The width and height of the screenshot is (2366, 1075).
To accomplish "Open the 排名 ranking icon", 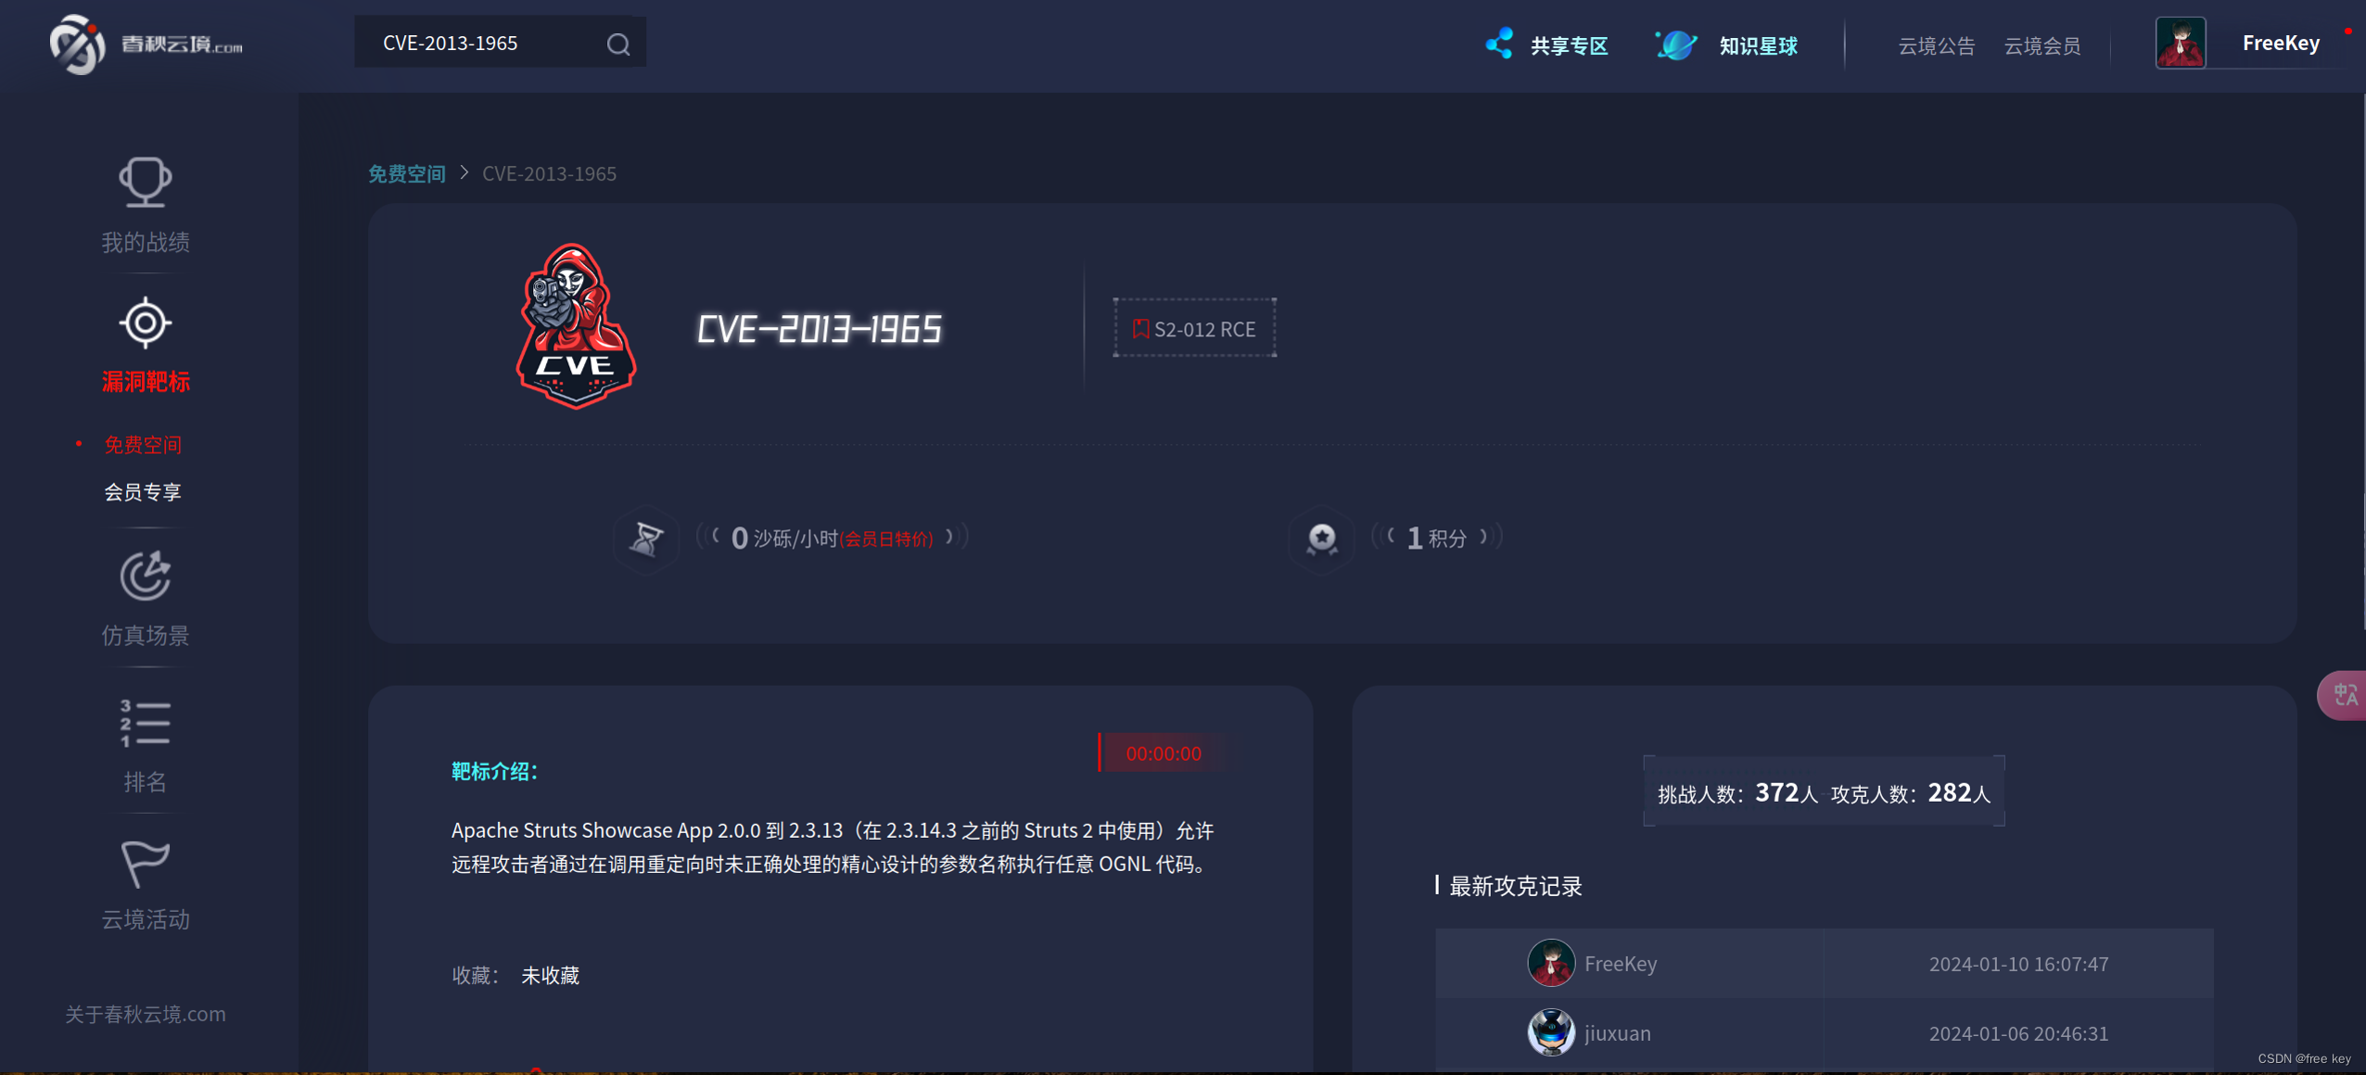I will pyautogui.click(x=145, y=722).
